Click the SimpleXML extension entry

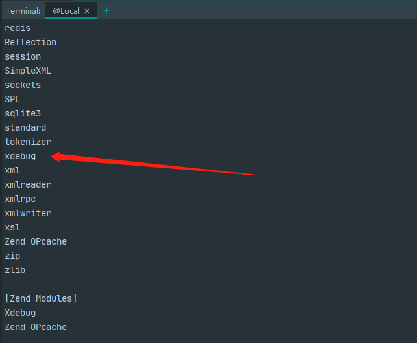pos(28,71)
